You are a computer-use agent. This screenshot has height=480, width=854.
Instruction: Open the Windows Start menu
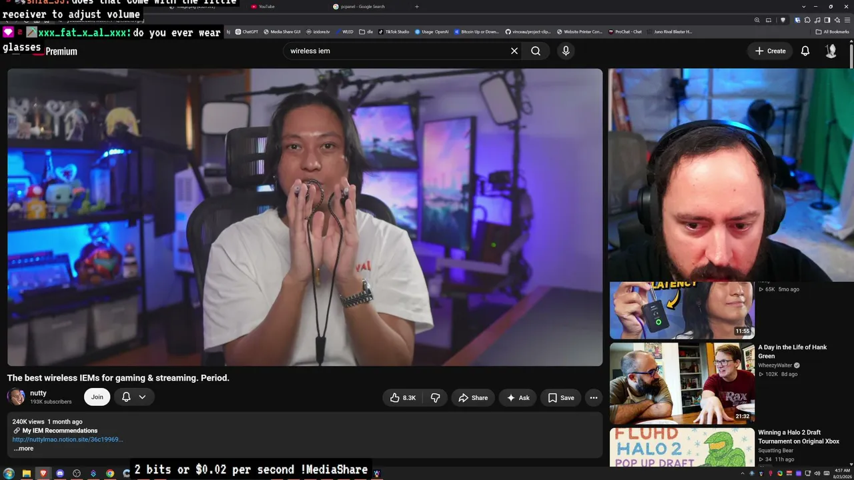click(9, 473)
